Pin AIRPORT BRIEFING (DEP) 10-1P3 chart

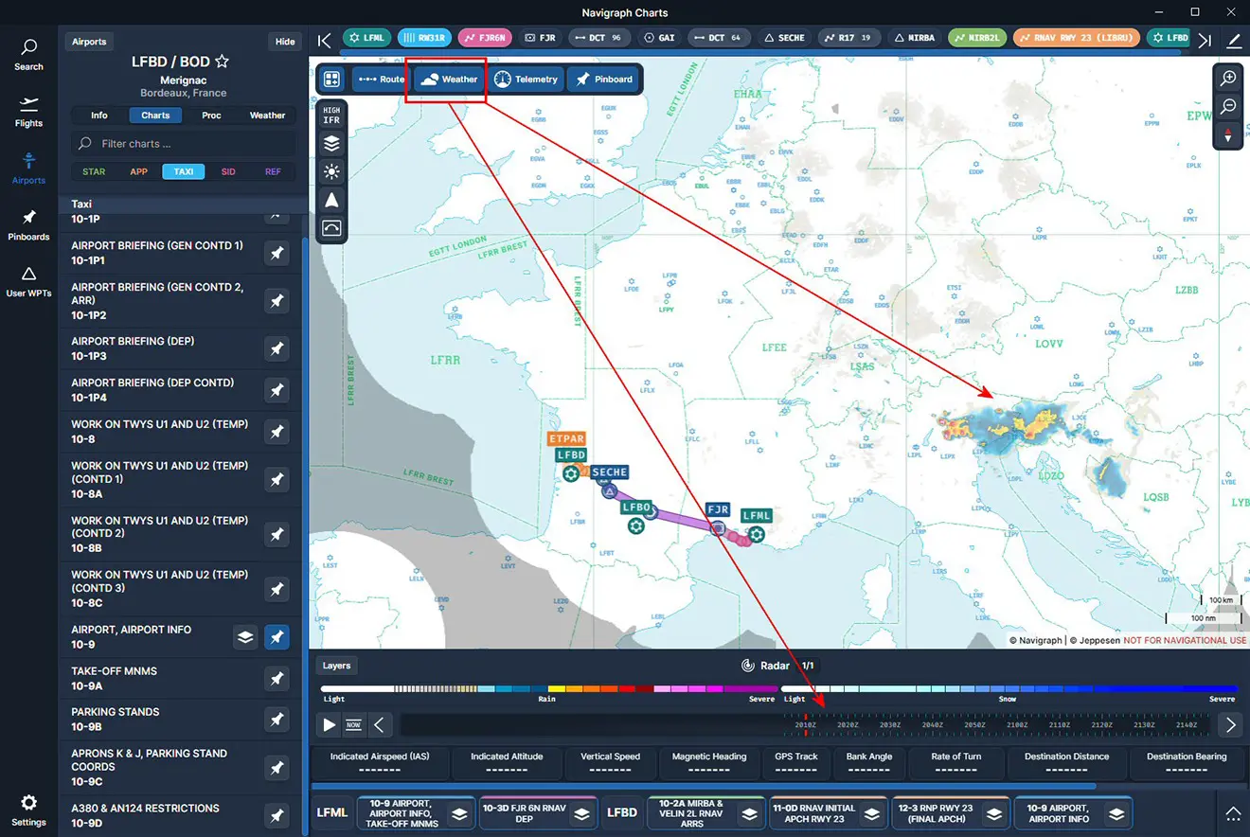click(x=277, y=348)
